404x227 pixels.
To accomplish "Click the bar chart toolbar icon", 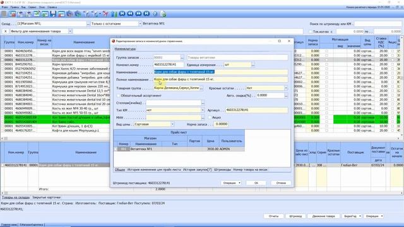I will pos(114,14).
